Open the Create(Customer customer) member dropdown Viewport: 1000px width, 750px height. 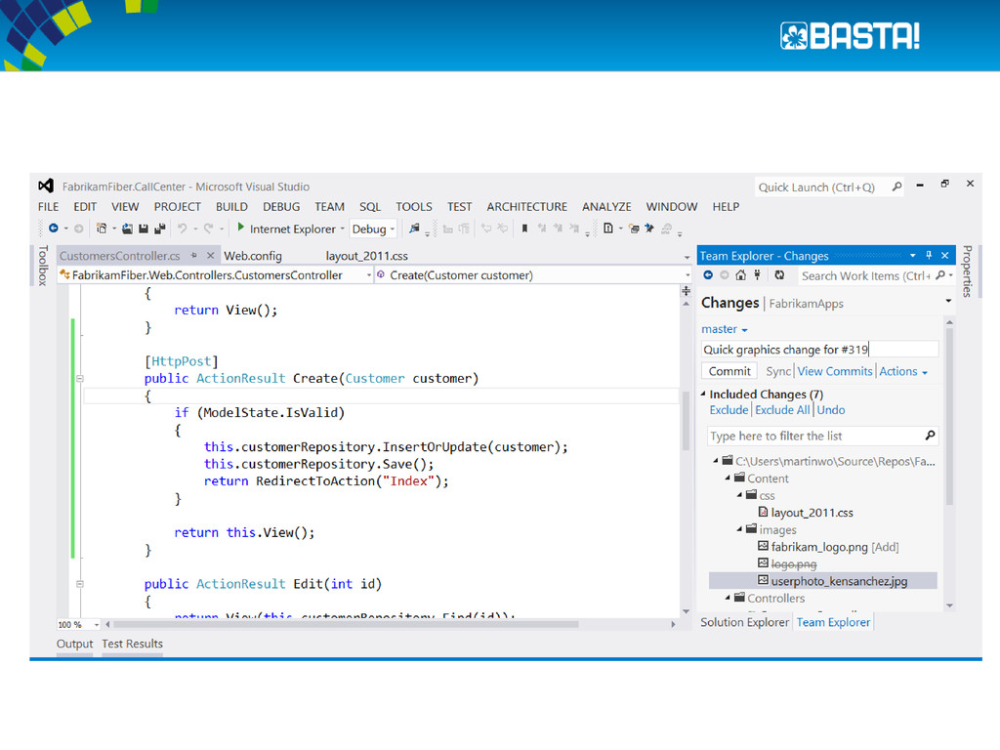[x=687, y=275]
